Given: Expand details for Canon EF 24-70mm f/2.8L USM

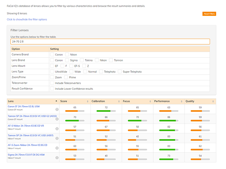Looking at the screenshot, I should pos(57,109).
